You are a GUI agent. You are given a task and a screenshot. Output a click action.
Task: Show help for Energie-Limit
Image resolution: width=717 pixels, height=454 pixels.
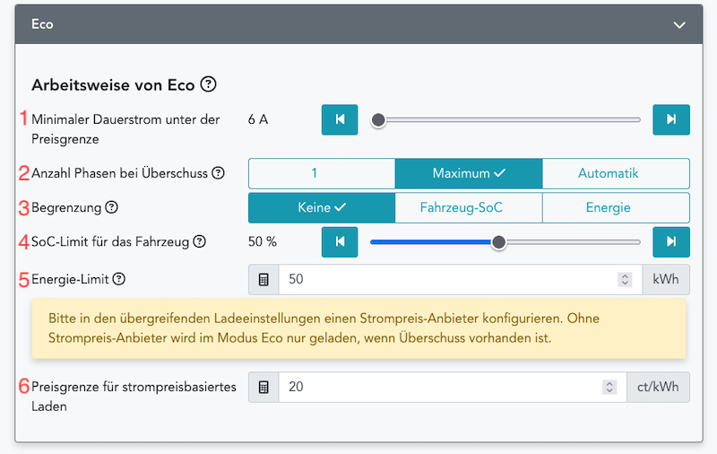[x=119, y=279]
